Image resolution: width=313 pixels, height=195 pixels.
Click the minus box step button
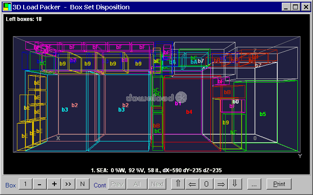pos(40,184)
